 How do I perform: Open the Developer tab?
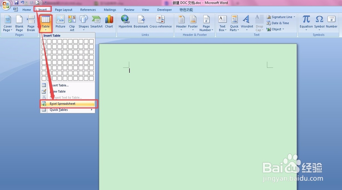(x=165, y=10)
